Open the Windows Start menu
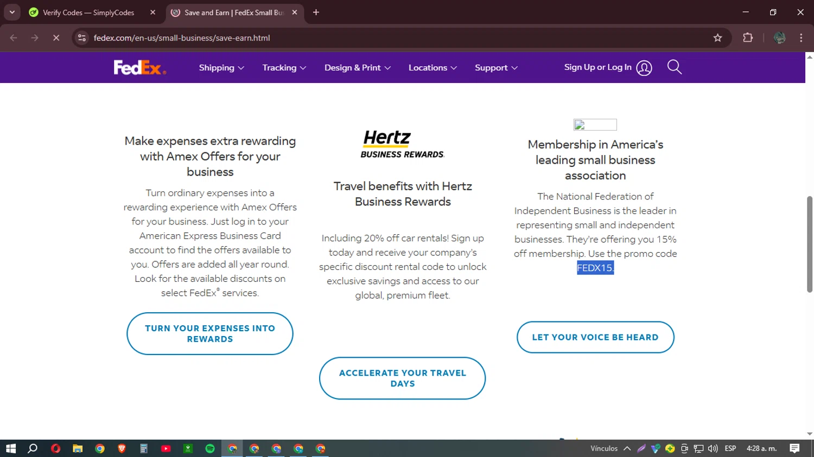 pos(11,448)
